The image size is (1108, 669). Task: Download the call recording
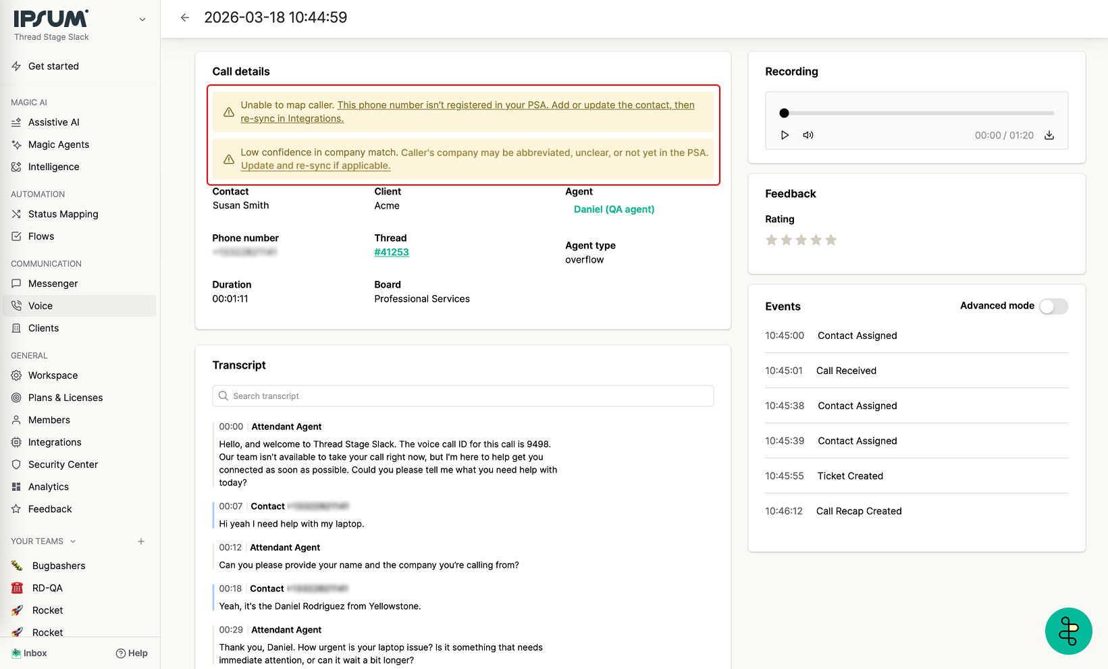point(1049,135)
